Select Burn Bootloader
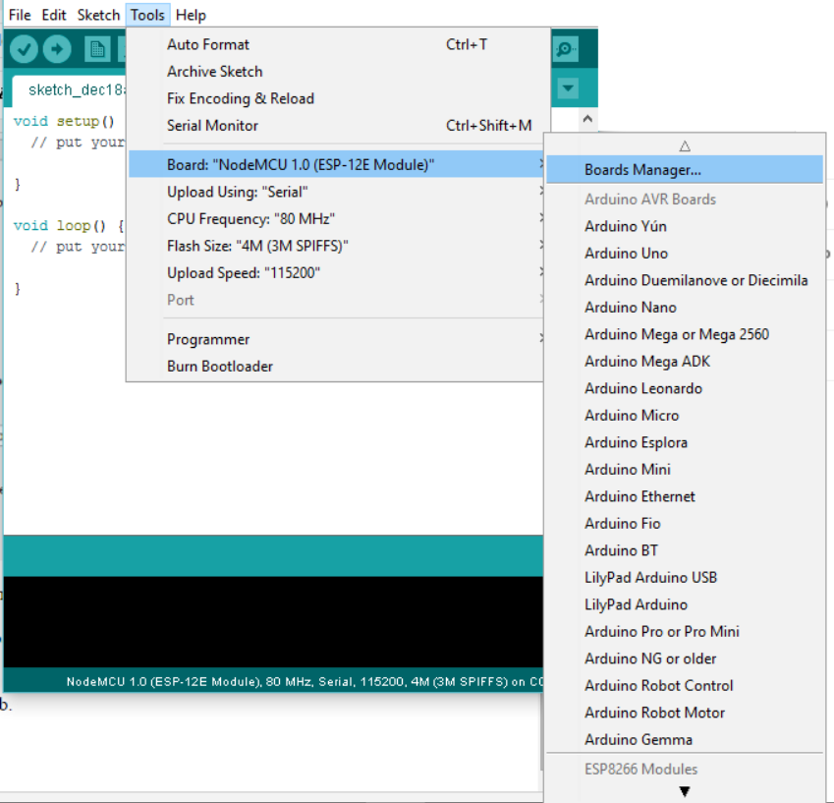 click(x=220, y=366)
